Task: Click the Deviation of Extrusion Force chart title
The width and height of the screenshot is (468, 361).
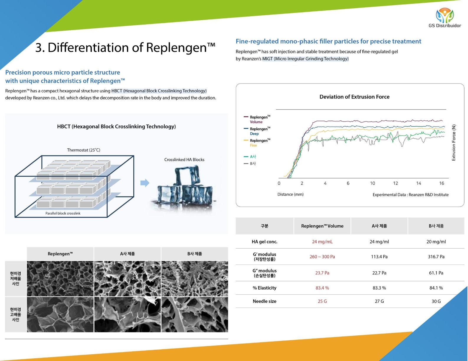Action: coord(354,97)
